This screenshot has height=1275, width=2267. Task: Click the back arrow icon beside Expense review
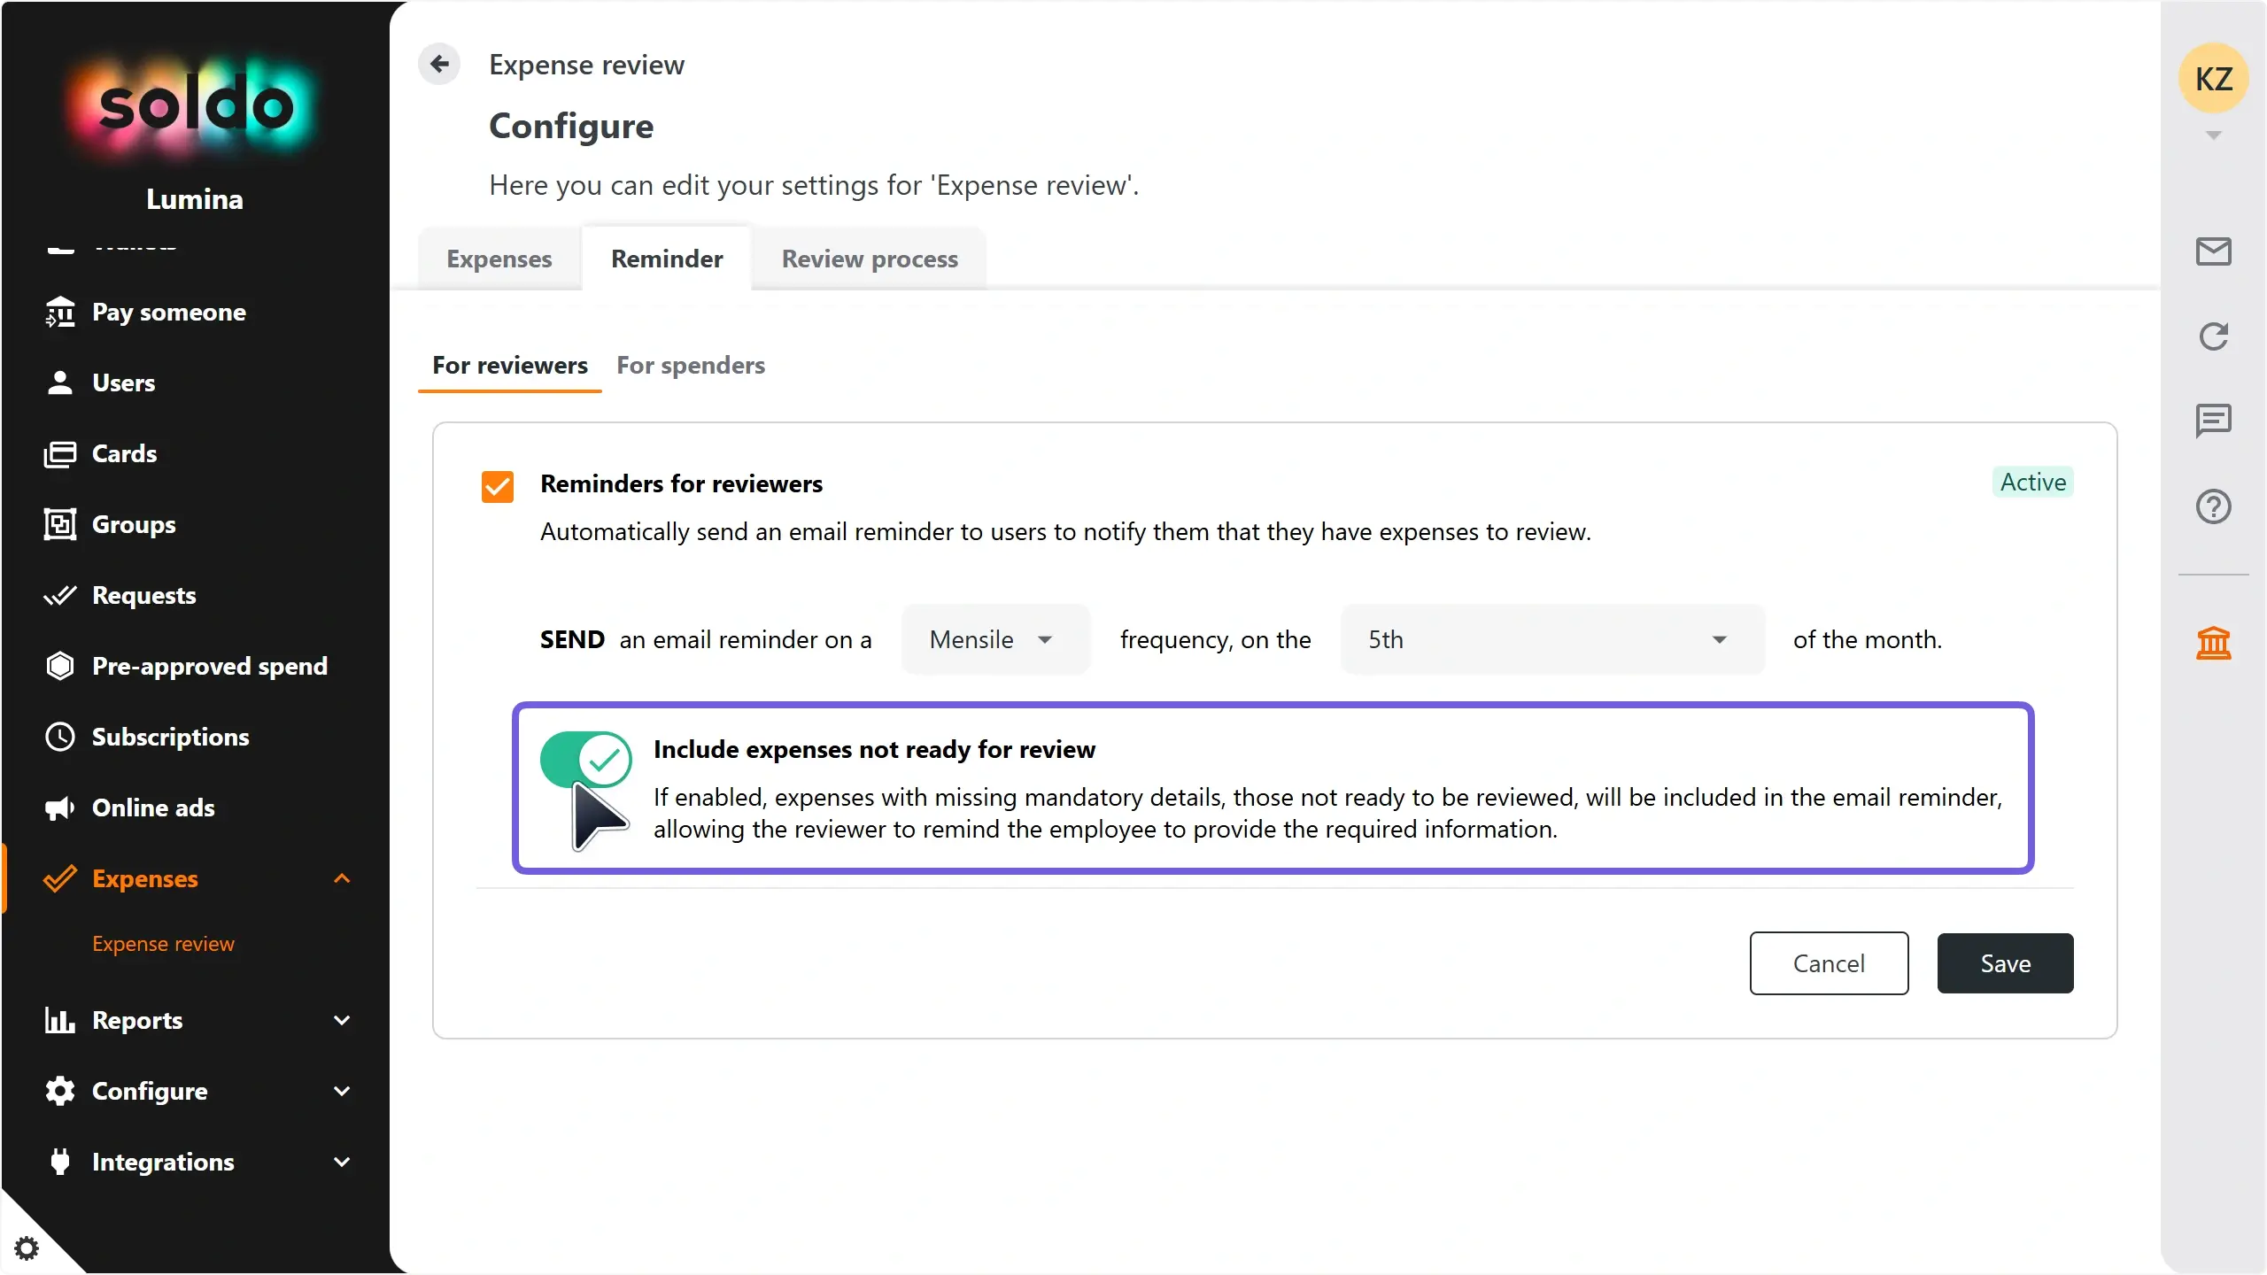(439, 64)
